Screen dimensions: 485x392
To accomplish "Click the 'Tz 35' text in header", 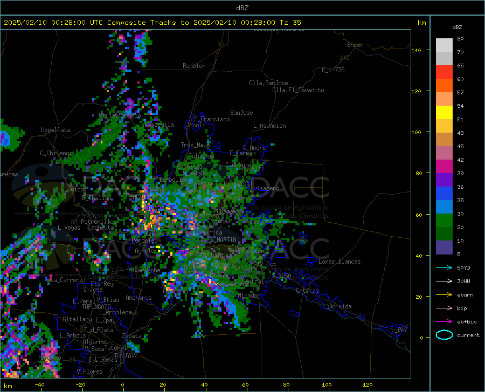I will point(290,23).
